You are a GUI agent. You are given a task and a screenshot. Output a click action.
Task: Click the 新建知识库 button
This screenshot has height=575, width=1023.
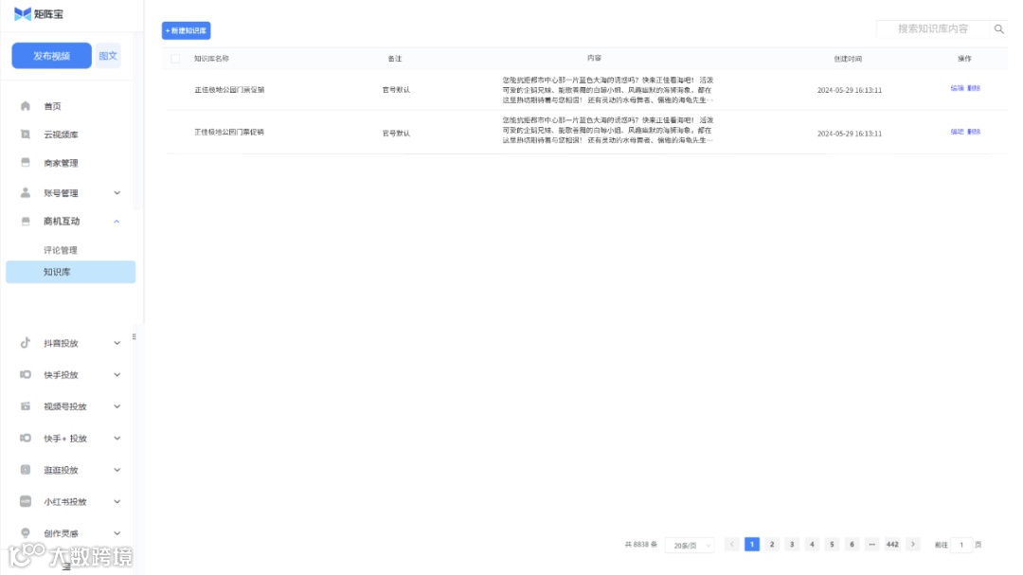coord(186,30)
